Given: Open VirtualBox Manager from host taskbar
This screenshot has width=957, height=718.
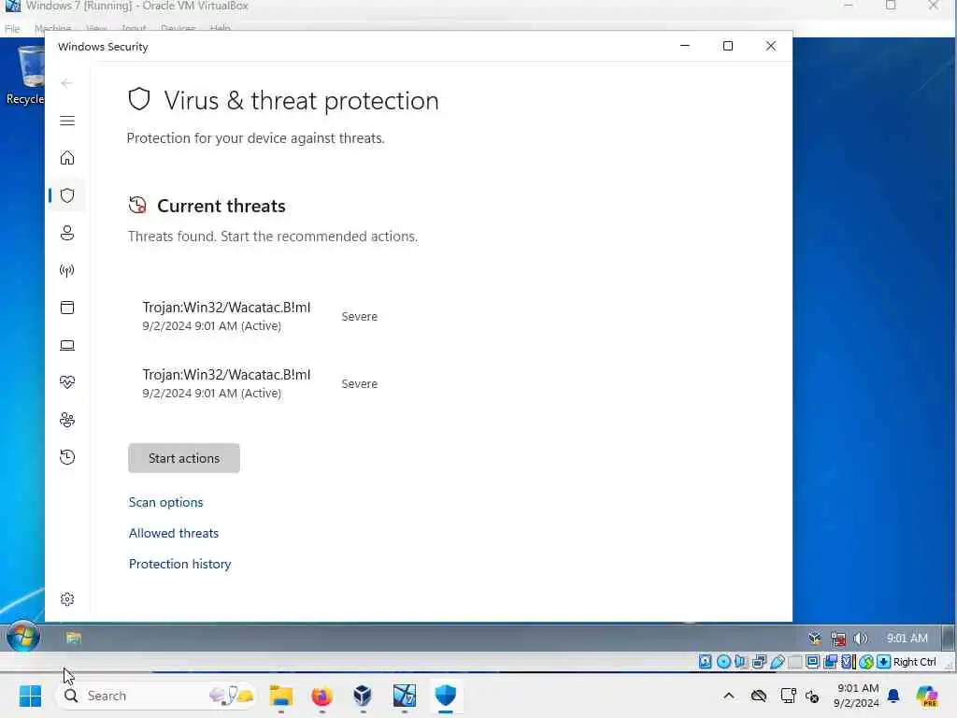Looking at the screenshot, I should (363, 696).
